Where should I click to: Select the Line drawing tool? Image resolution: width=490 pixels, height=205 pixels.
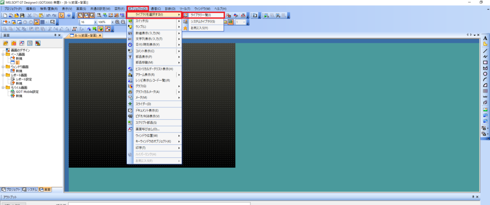(x=485, y=51)
